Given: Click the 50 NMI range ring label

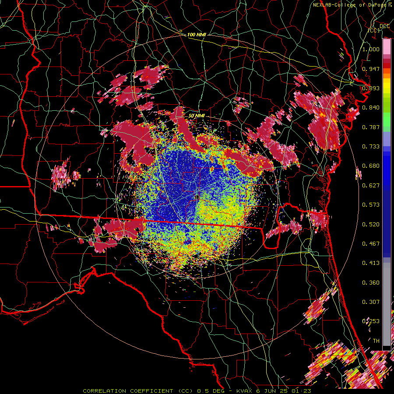Looking at the screenshot, I should 197,116.
